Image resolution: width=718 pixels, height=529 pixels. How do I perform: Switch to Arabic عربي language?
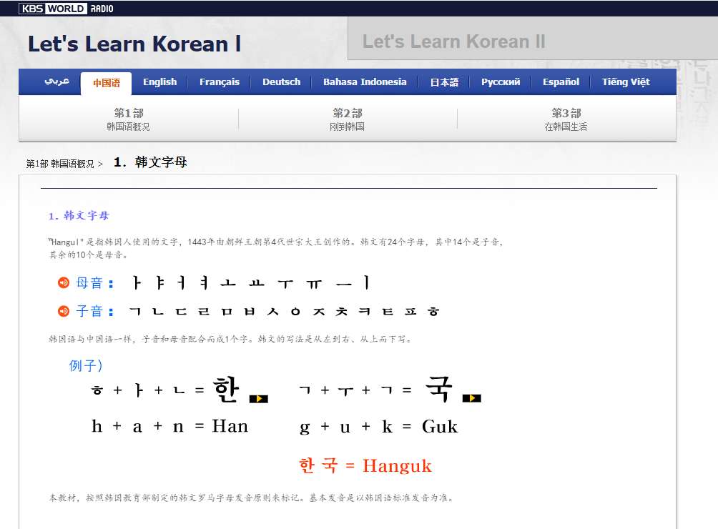tap(56, 81)
